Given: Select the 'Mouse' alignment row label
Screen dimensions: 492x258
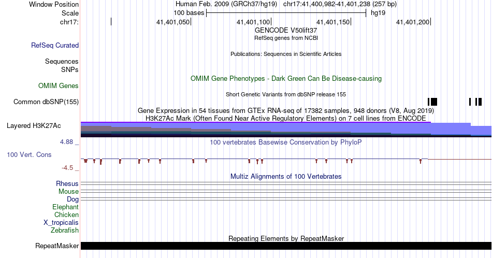Looking at the screenshot, I should [68, 192].
